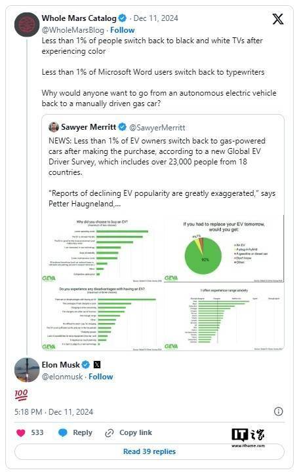The width and height of the screenshot is (299, 475).
Task: Follow @WholeMarsBlog
Action: click(122, 30)
